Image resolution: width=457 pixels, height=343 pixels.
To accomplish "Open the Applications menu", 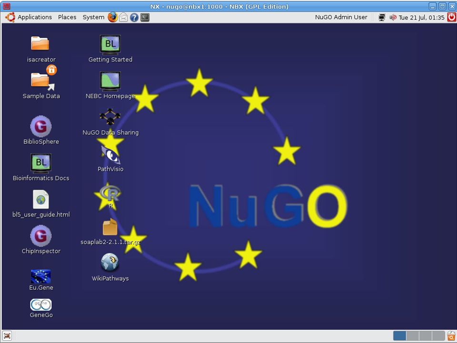I will (35, 17).
